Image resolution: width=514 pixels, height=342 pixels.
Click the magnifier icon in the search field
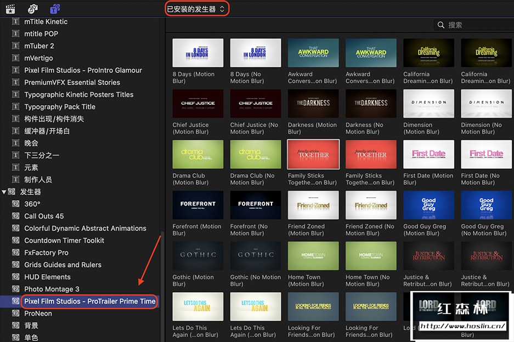pos(441,25)
